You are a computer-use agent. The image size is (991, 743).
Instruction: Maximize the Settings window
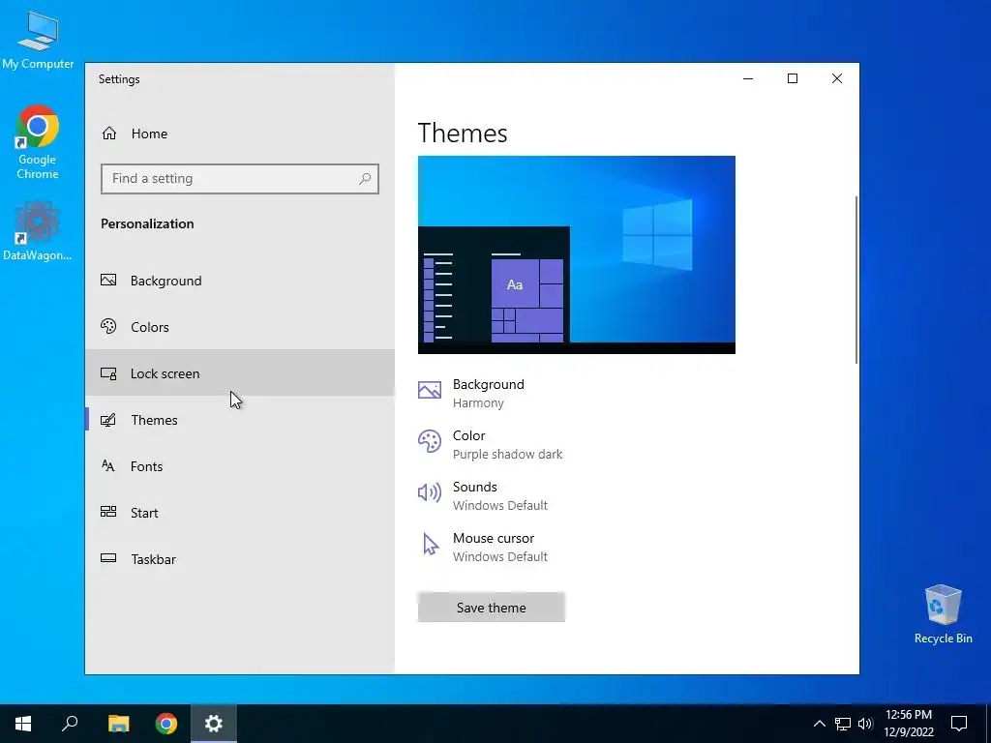pos(793,78)
